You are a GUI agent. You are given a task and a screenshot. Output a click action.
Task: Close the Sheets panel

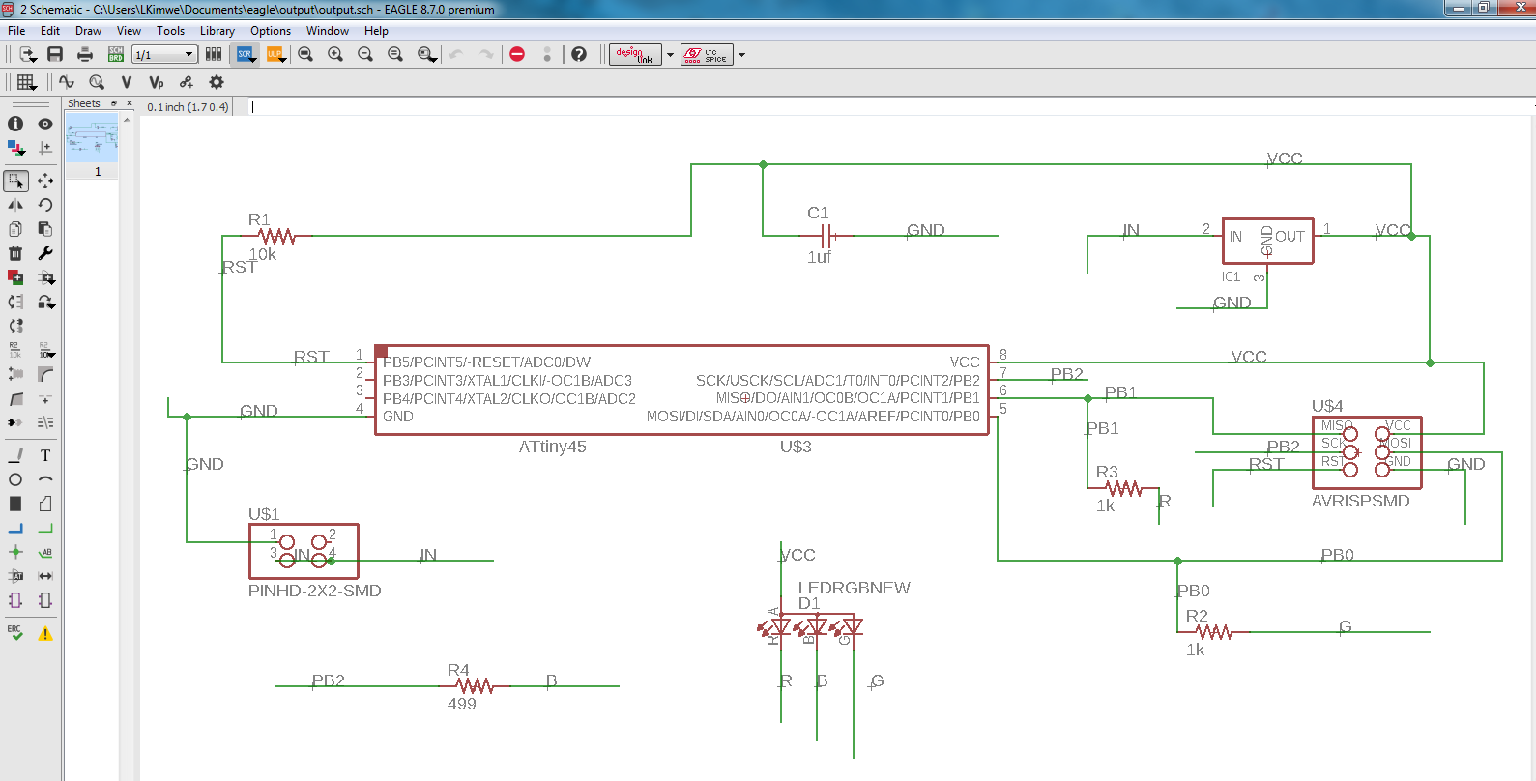(130, 103)
